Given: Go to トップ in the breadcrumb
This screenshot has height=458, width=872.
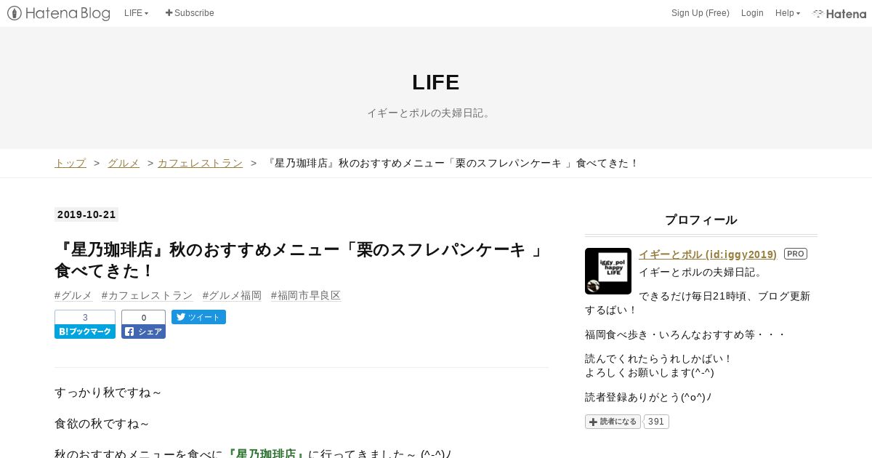Looking at the screenshot, I should point(70,163).
